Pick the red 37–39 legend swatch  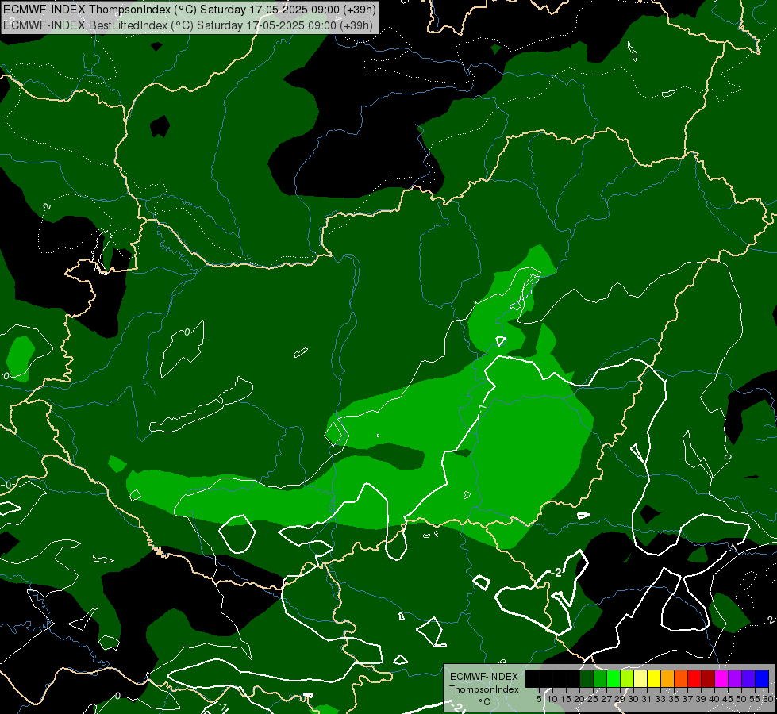point(694,678)
